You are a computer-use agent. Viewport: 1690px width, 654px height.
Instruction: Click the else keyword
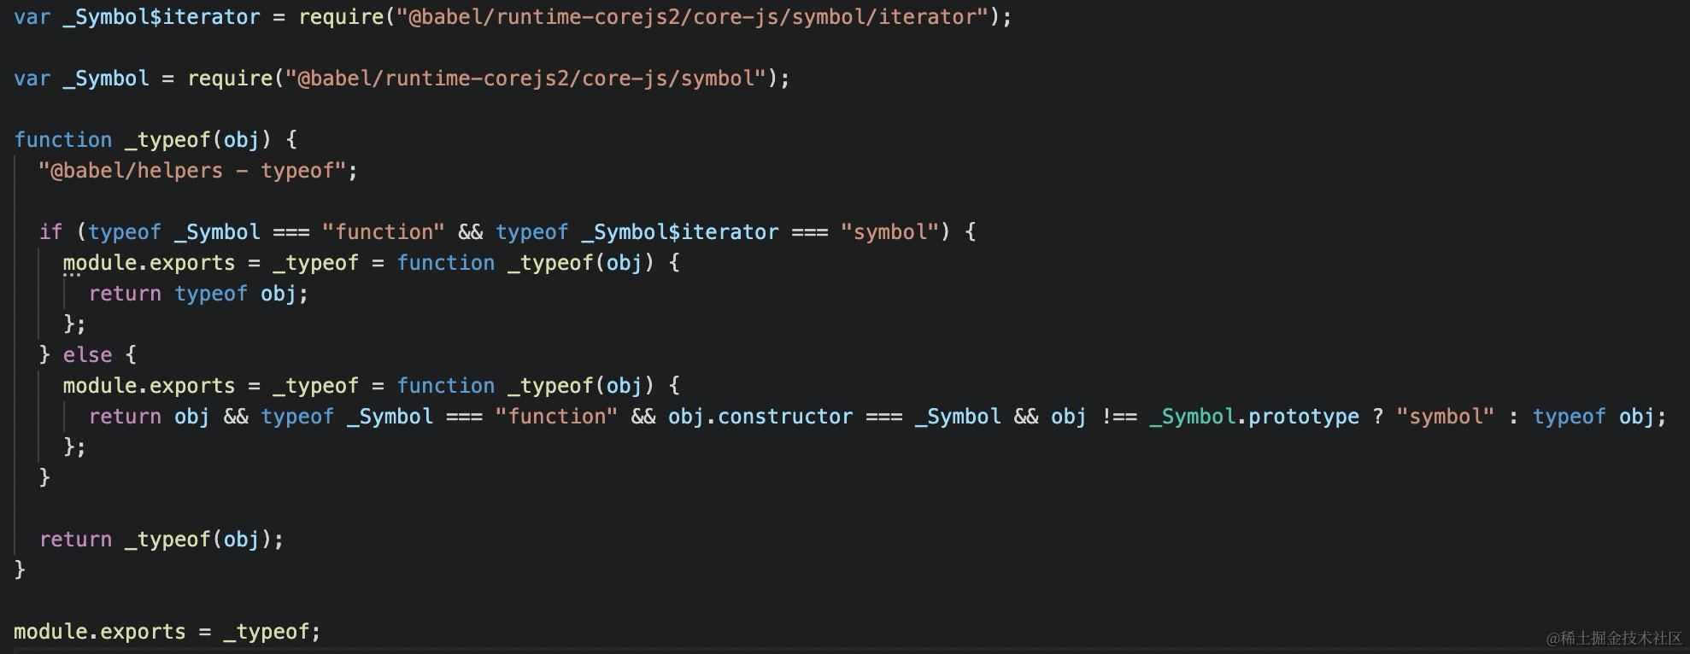pos(87,355)
